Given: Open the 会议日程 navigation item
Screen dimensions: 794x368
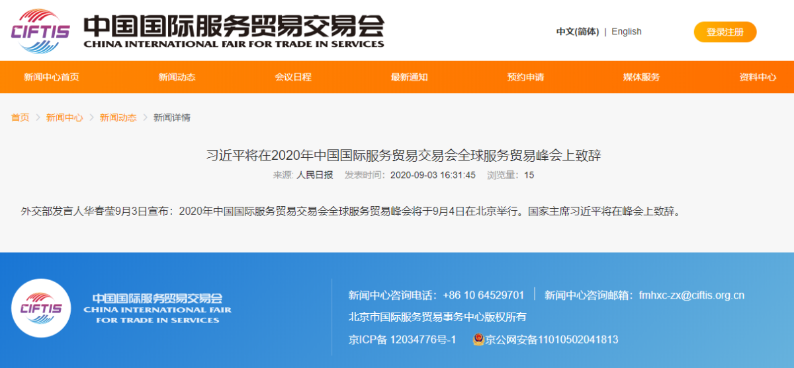Looking at the screenshot, I should coord(293,77).
